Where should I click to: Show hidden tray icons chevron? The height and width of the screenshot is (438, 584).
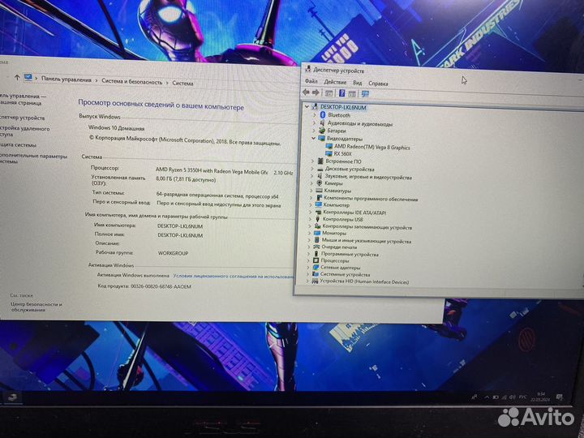click(x=487, y=397)
